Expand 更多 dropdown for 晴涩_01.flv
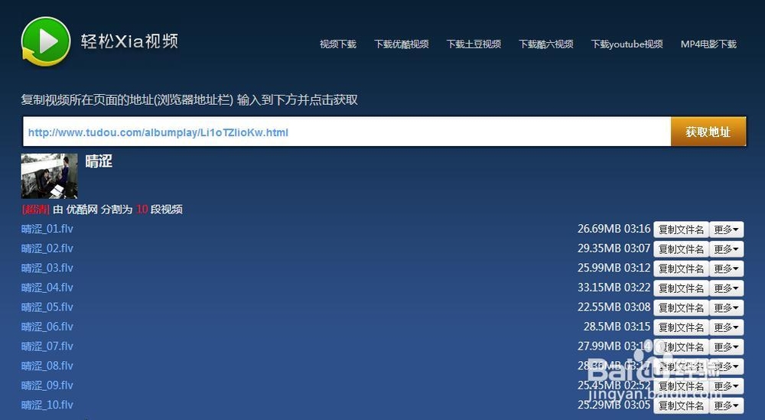The height and width of the screenshot is (420, 765). [727, 230]
